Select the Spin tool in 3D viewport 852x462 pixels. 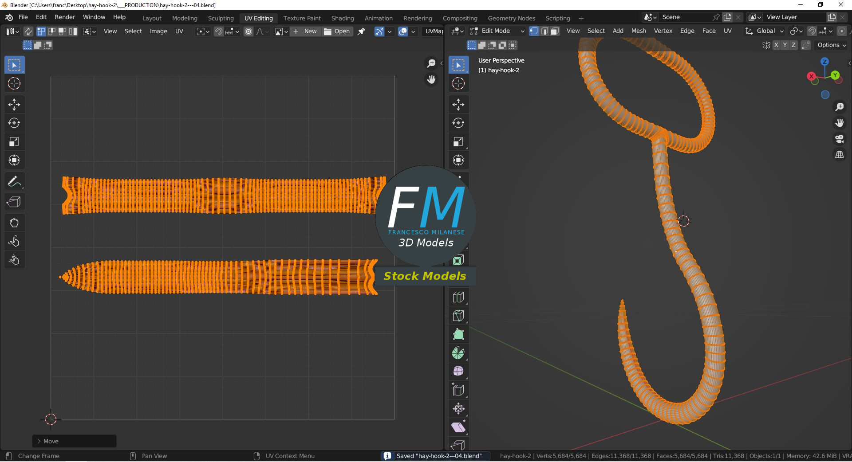point(458,353)
